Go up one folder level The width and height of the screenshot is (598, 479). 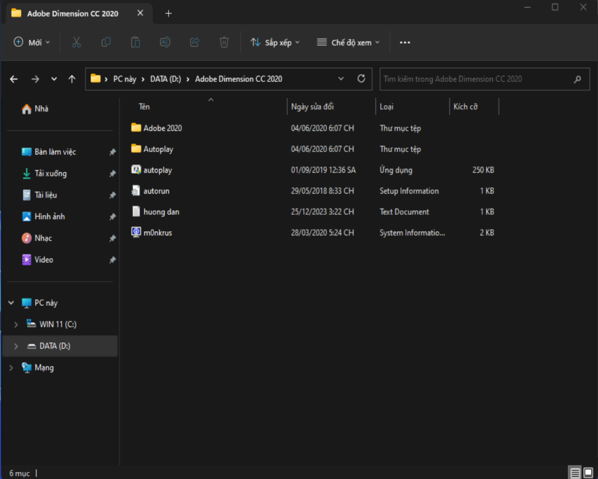pyautogui.click(x=72, y=79)
